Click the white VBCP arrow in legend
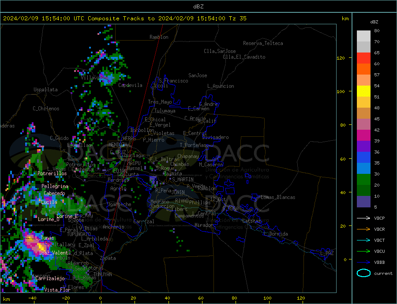Viewport: 397px width, 304px height. tap(363, 218)
